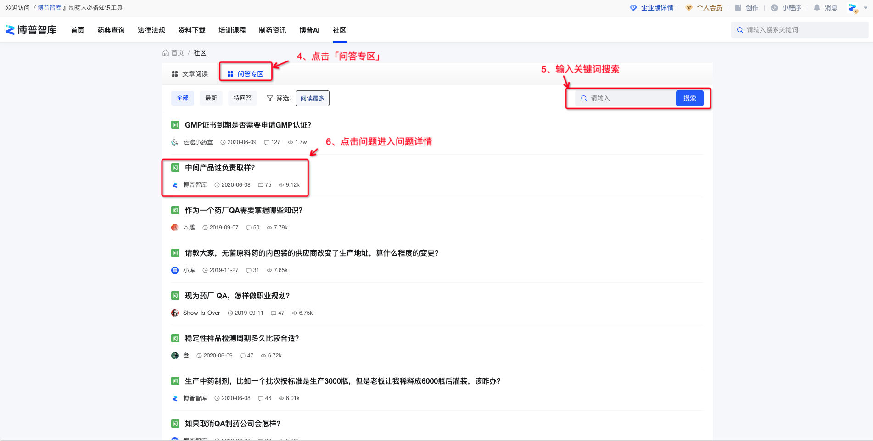Click the grid icon of 文章阅读 tab
The image size is (873, 441).
click(x=175, y=74)
